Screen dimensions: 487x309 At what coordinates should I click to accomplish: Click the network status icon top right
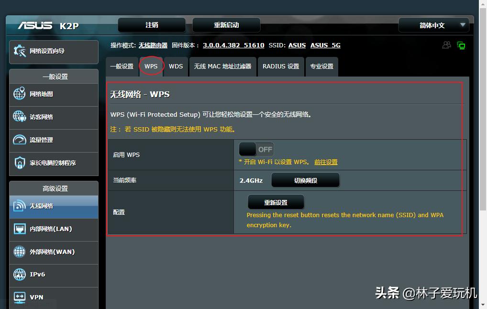coord(461,44)
